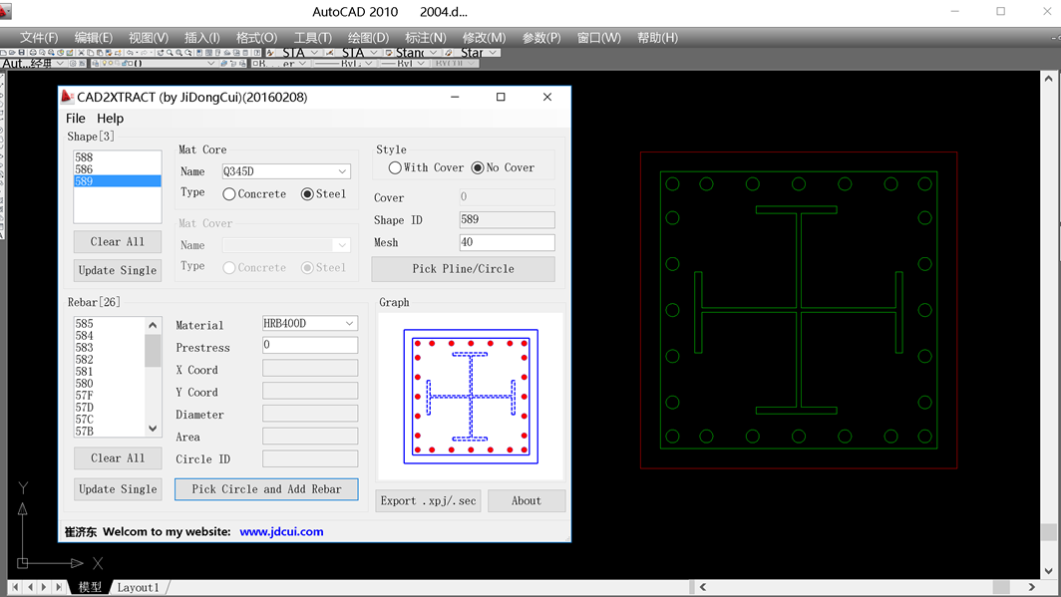The image size is (1061, 597).
Task: Click Clear All under the Rebar list
Action: (x=118, y=457)
